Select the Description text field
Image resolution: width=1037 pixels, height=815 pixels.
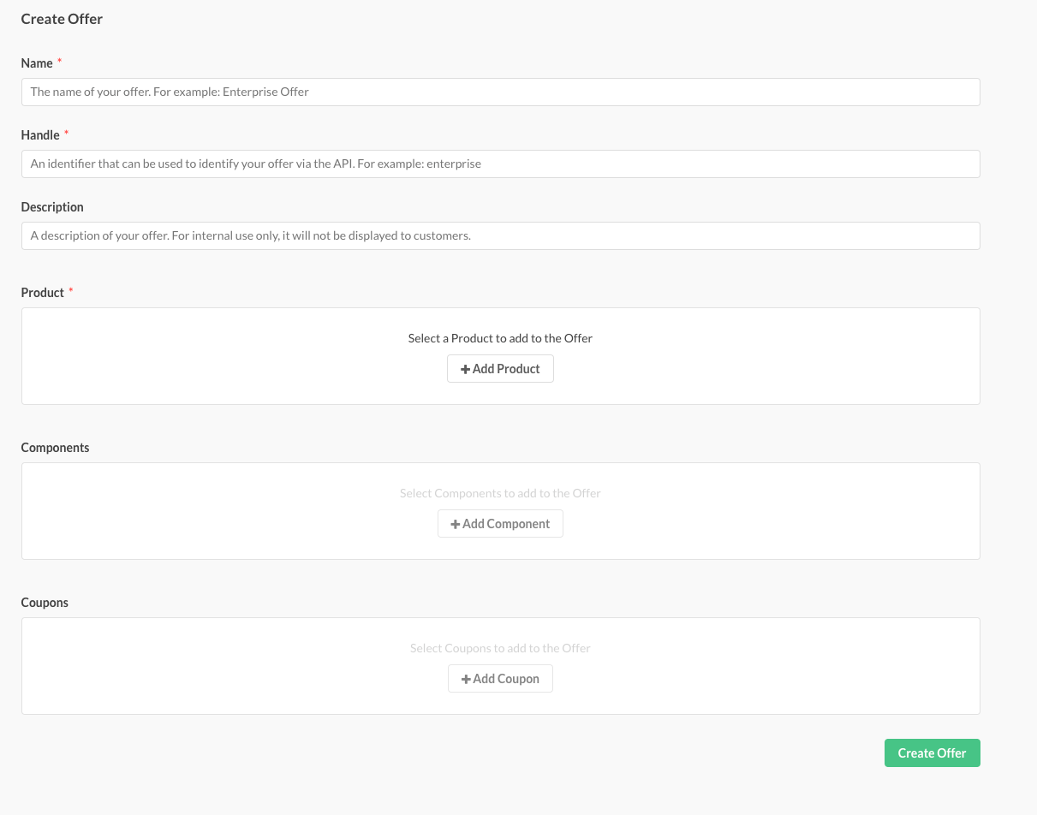click(500, 236)
